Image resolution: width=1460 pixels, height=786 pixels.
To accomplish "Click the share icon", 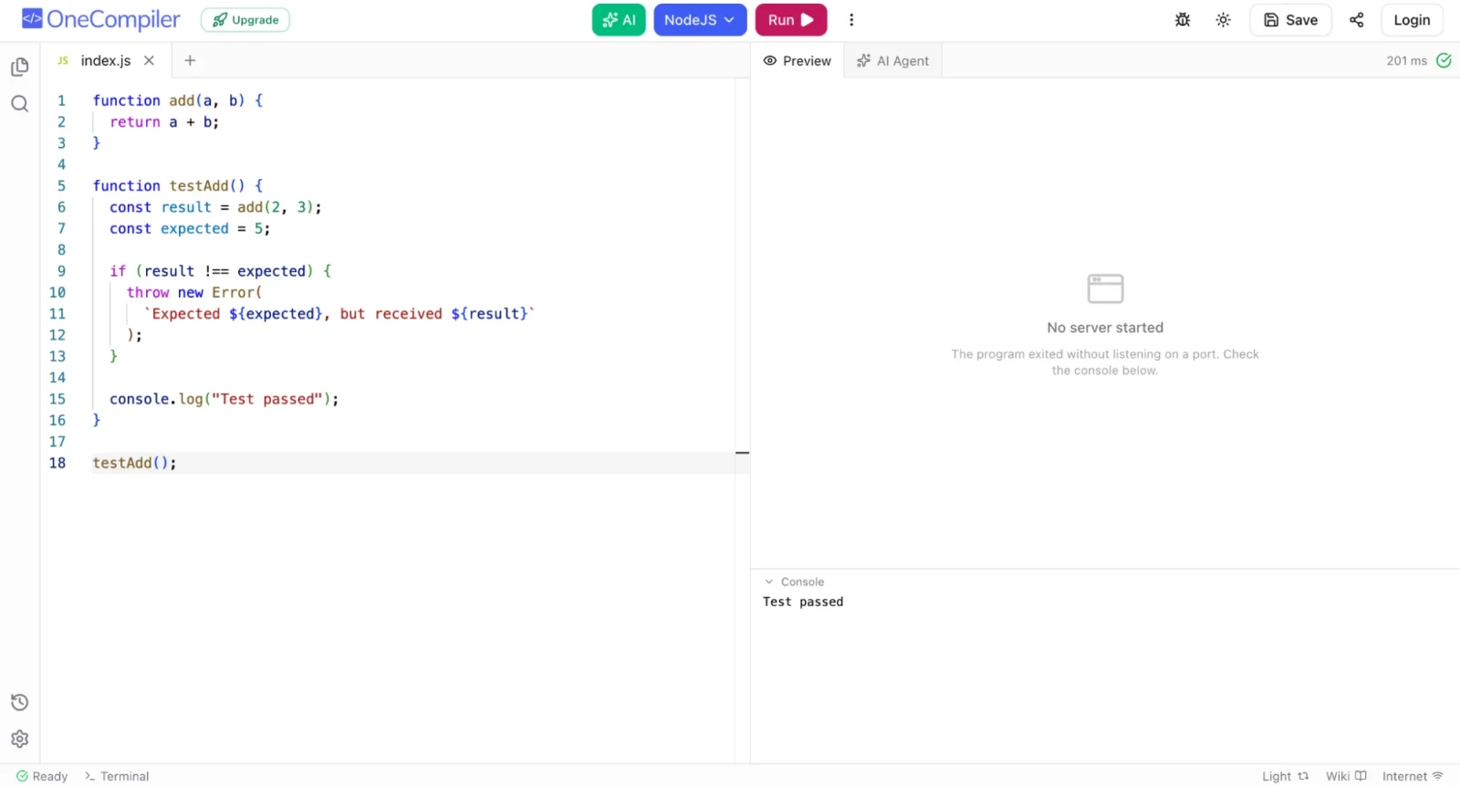I will point(1357,20).
